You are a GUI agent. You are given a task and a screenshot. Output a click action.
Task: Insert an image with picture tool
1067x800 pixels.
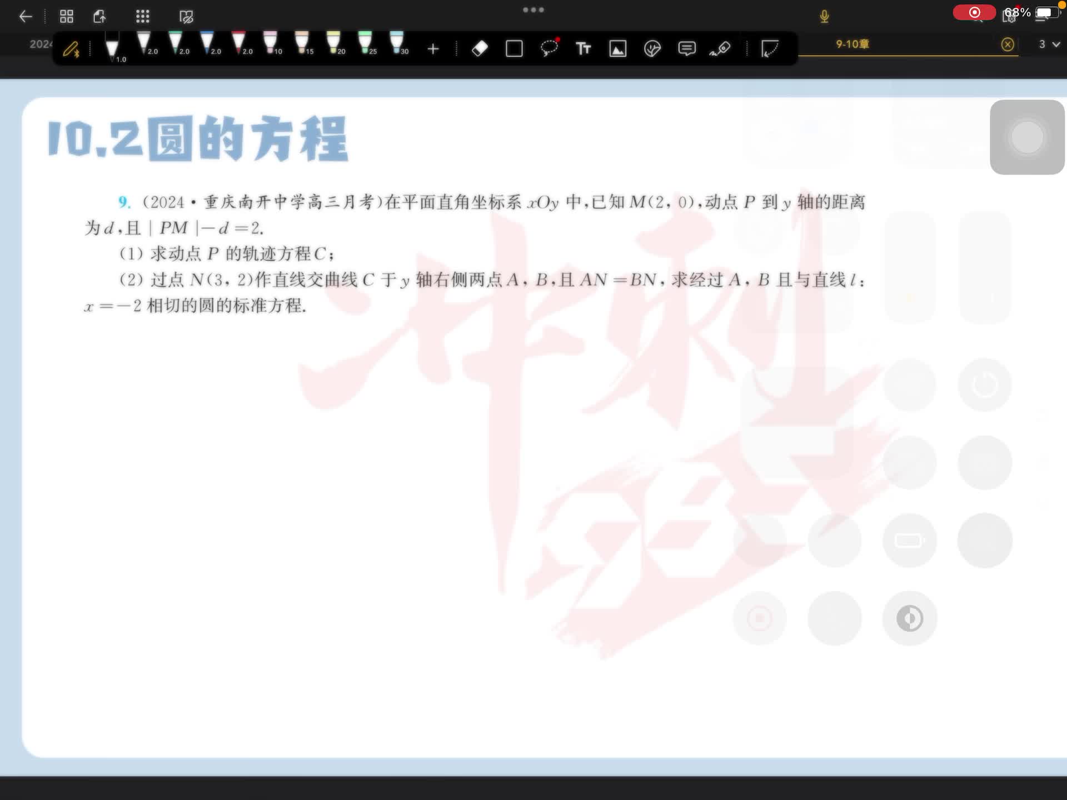(x=617, y=49)
